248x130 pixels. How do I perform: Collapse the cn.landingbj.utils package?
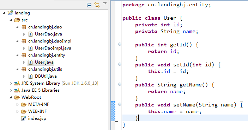[17, 69]
